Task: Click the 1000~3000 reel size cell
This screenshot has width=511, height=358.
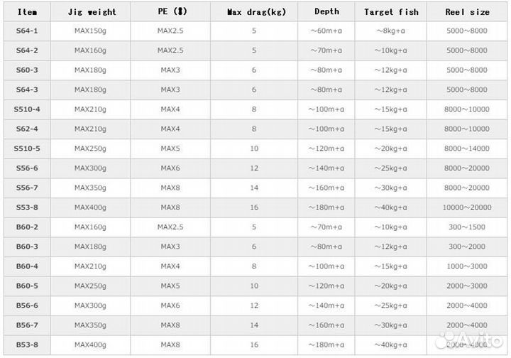Action: pos(467,265)
